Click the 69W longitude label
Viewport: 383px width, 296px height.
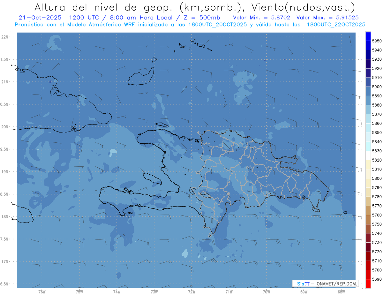[x=304, y=292]
